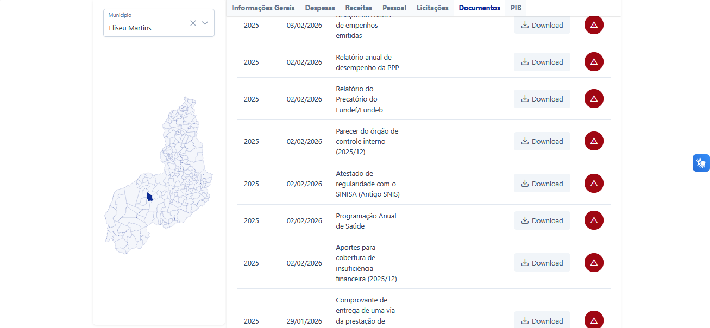Click the highlighted Eliseu Martins area on map
This screenshot has width=710, height=328.
[149, 197]
